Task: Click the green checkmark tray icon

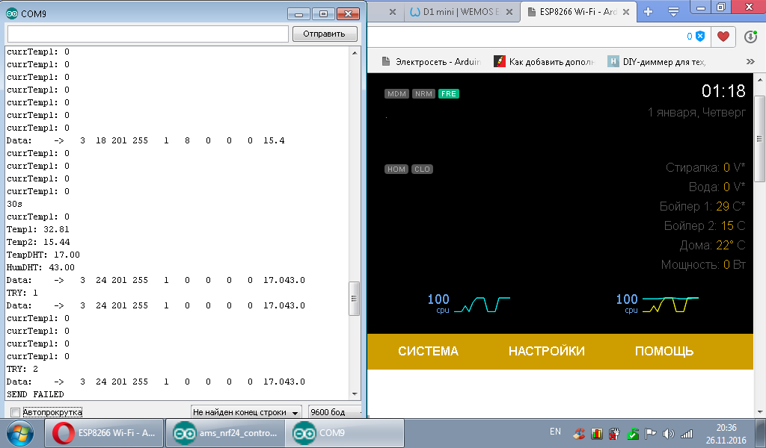Action: [633, 433]
